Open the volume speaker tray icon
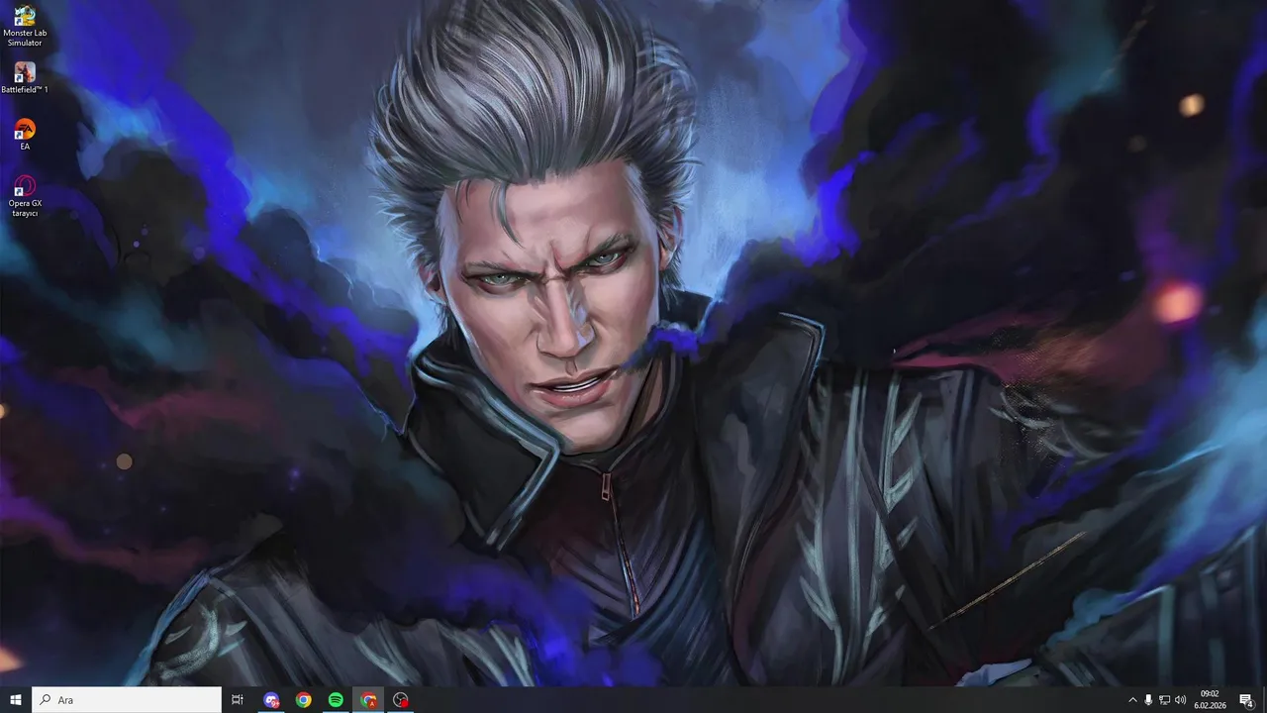 point(1180,700)
